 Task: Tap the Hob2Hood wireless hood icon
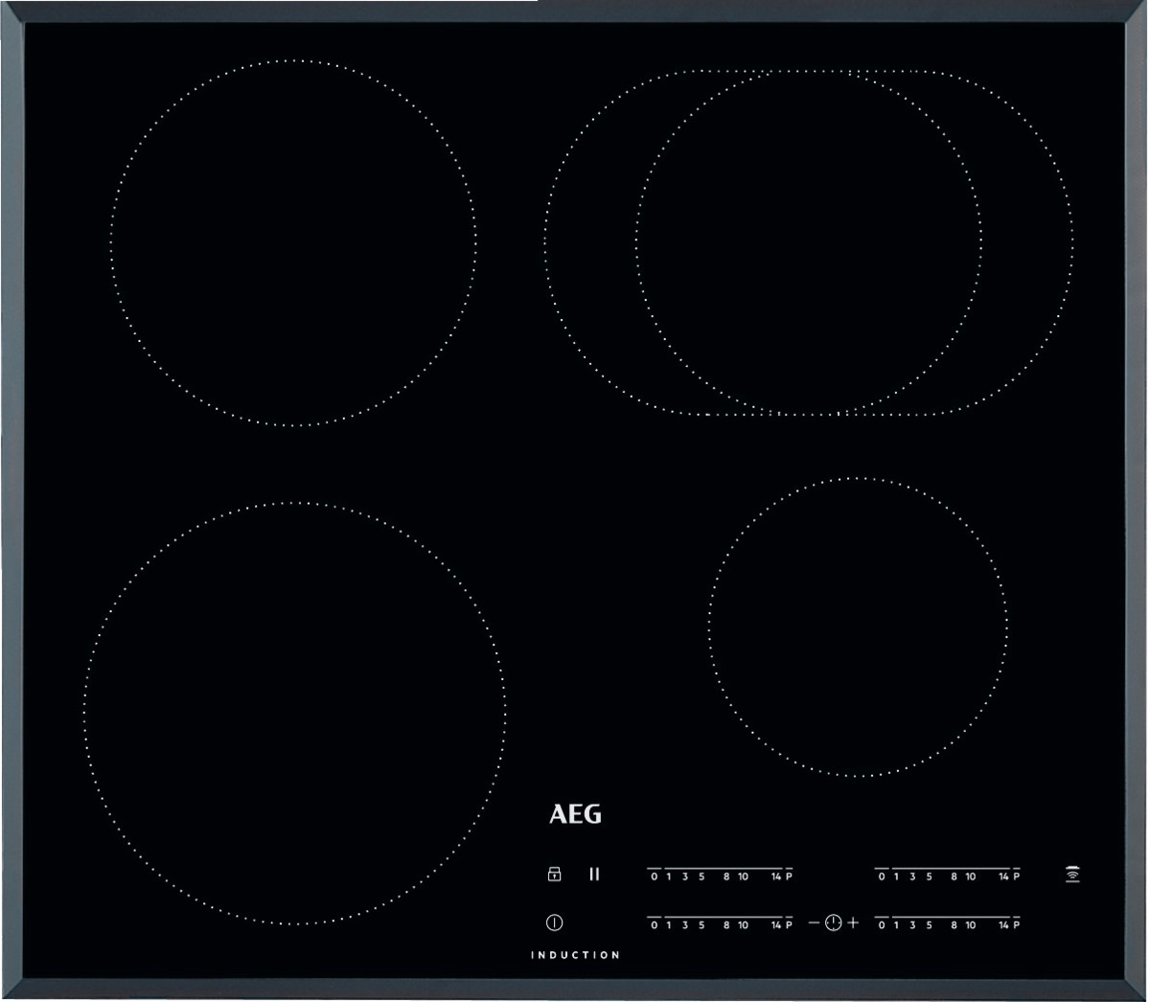coord(1071,875)
